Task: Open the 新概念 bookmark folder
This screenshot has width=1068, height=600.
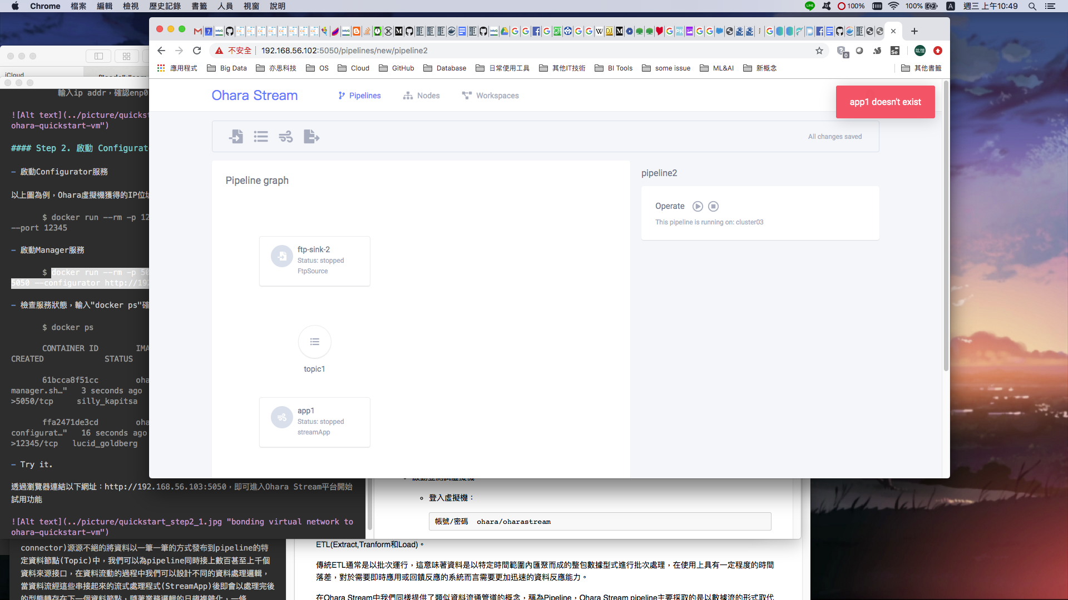Action: (760, 68)
